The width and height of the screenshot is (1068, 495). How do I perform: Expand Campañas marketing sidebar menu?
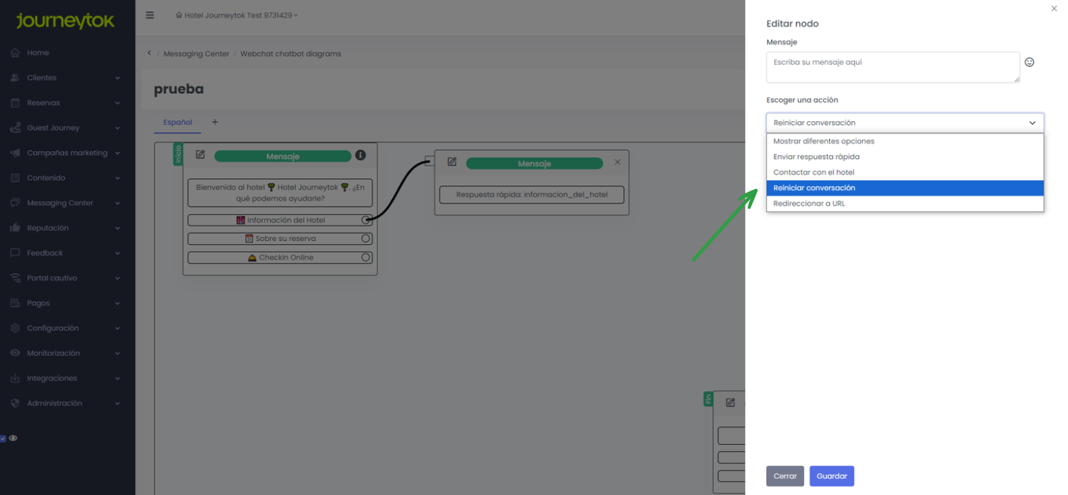pyautogui.click(x=67, y=153)
